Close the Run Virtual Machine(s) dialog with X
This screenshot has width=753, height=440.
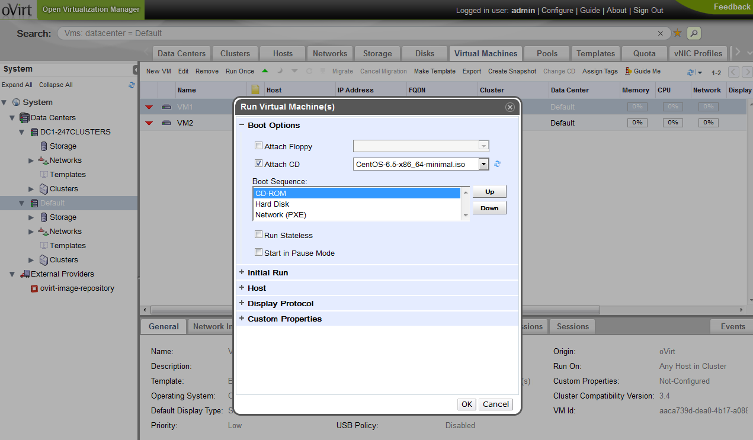[x=510, y=107]
